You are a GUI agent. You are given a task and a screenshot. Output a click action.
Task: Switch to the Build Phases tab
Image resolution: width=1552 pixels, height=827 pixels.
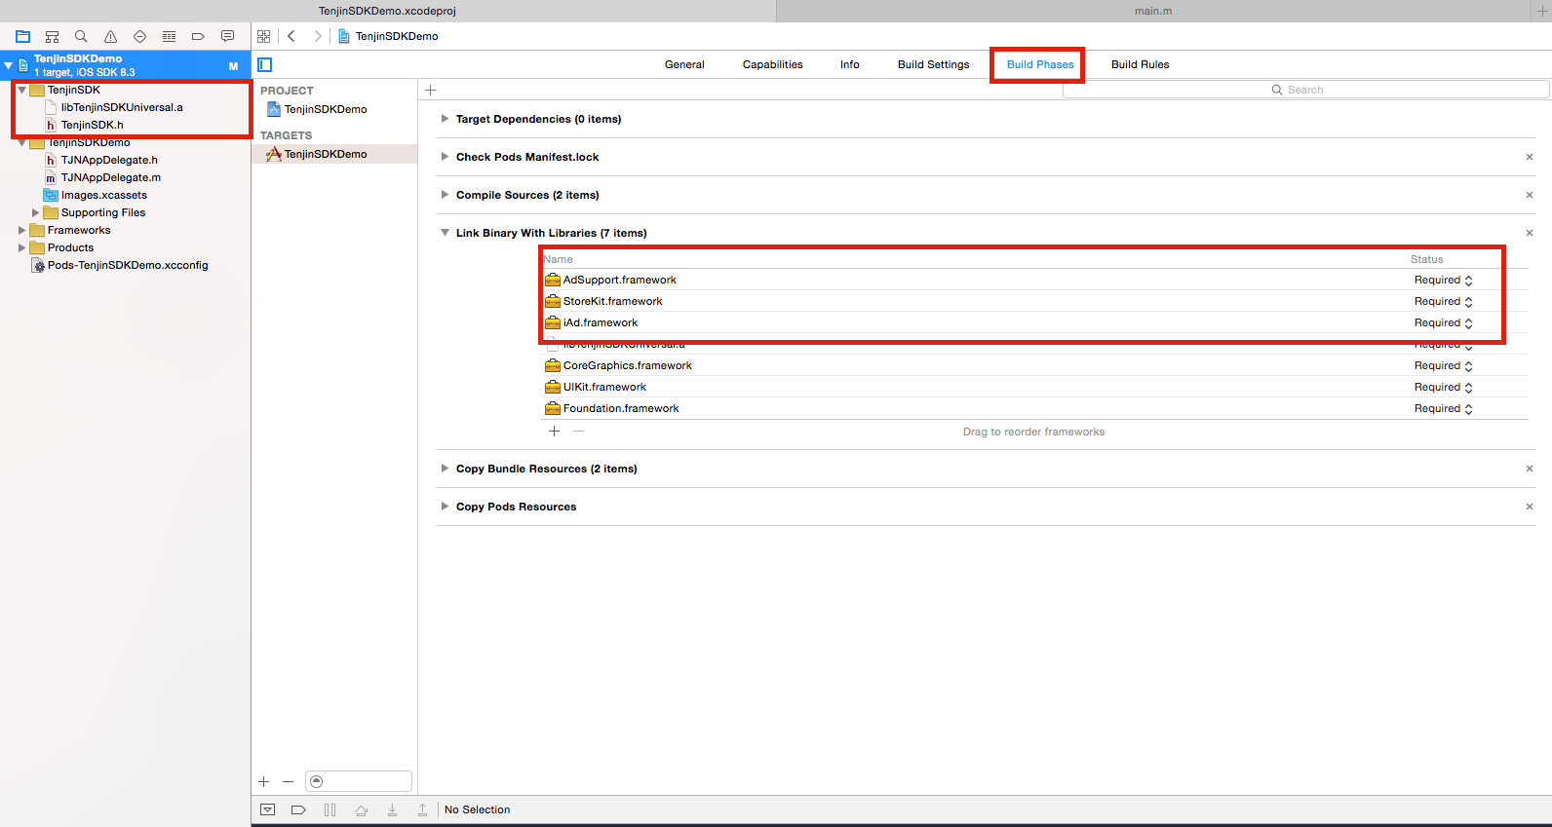click(x=1040, y=64)
